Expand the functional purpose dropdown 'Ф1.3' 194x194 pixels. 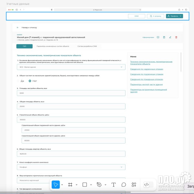(x=71, y=67)
